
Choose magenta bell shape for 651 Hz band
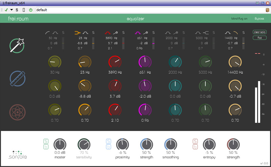(x=138, y=32)
